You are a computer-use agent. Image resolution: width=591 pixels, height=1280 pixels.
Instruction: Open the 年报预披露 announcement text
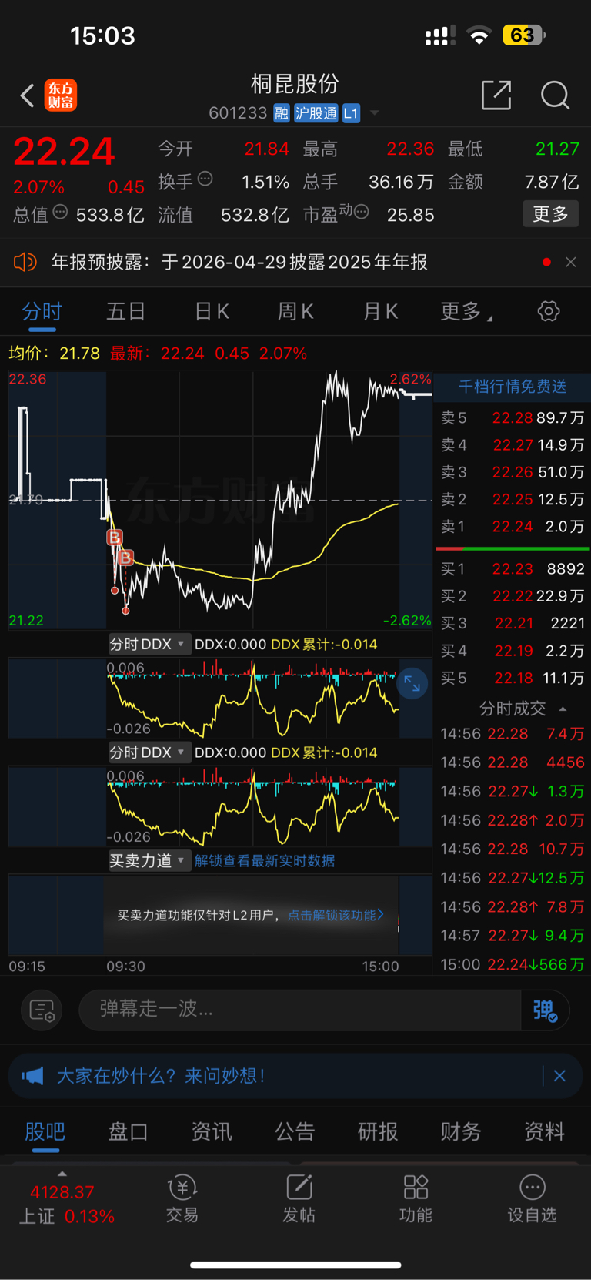239,263
